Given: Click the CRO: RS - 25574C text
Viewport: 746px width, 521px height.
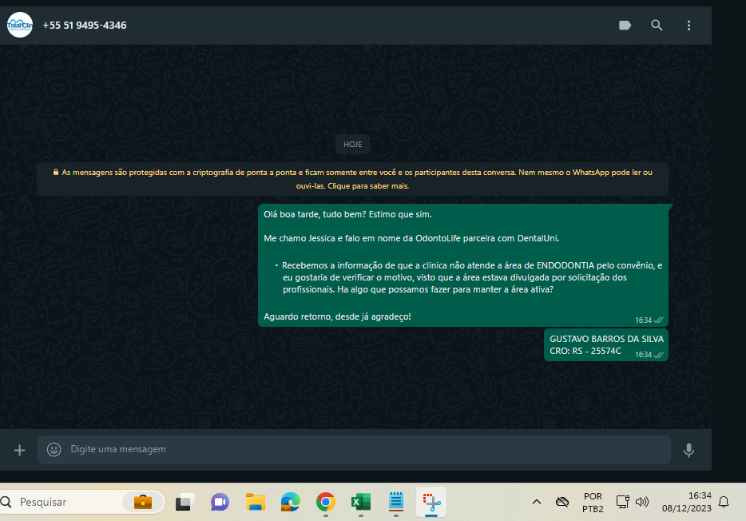Looking at the screenshot, I should point(585,351).
